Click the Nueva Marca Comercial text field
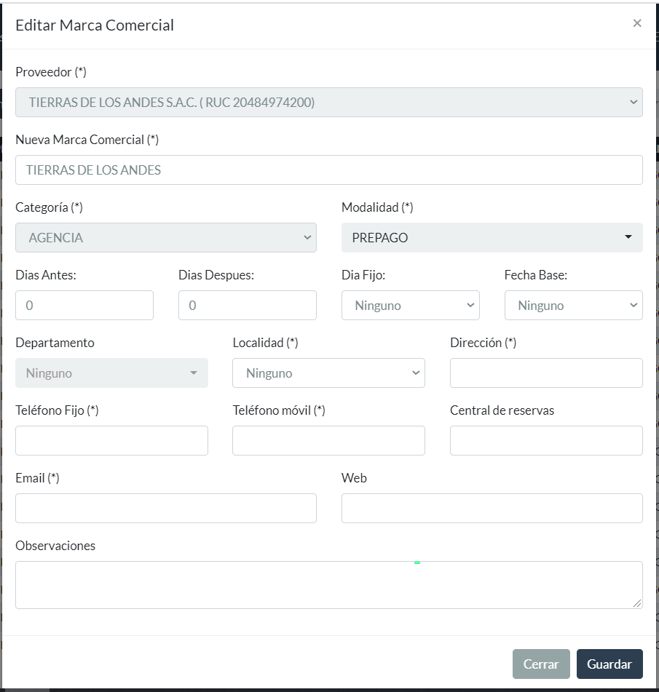The height and width of the screenshot is (692, 659). [x=328, y=170]
